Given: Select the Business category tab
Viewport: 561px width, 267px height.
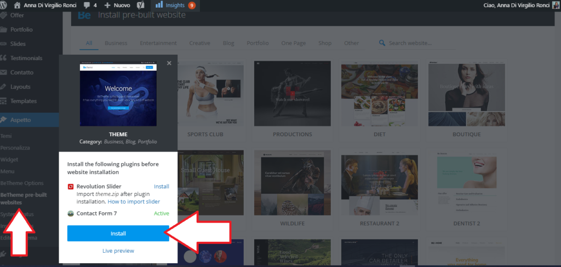Looking at the screenshot, I should pyautogui.click(x=116, y=43).
